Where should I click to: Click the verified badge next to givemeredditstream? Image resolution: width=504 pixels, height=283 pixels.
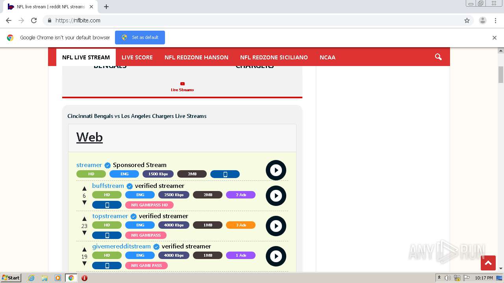pos(156,247)
